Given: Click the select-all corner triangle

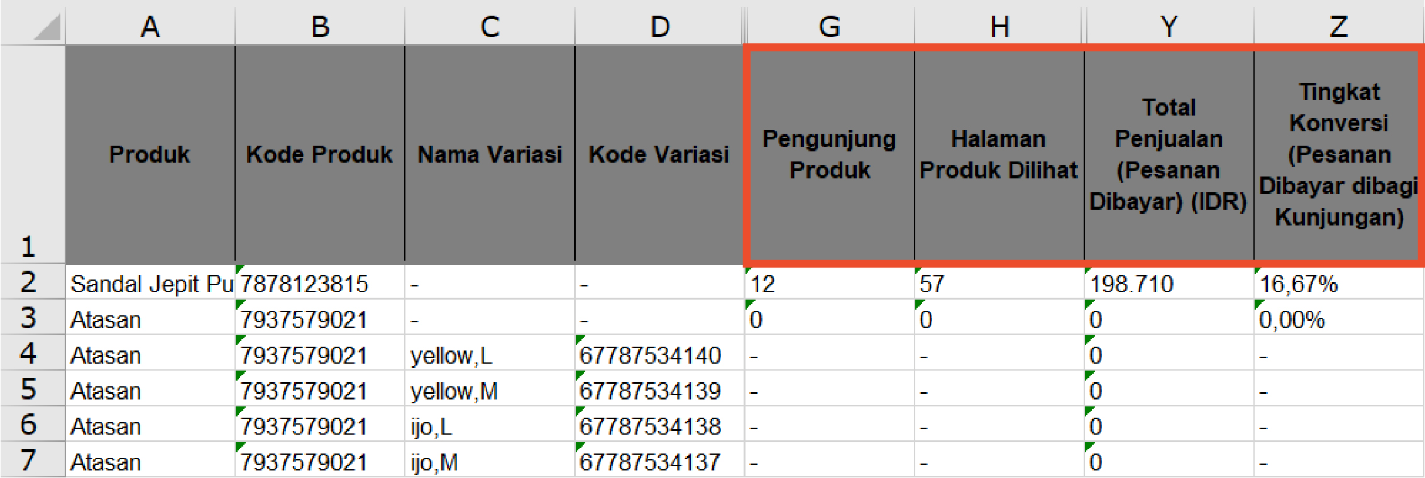Looking at the screenshot, I should [x=47, y=28].
